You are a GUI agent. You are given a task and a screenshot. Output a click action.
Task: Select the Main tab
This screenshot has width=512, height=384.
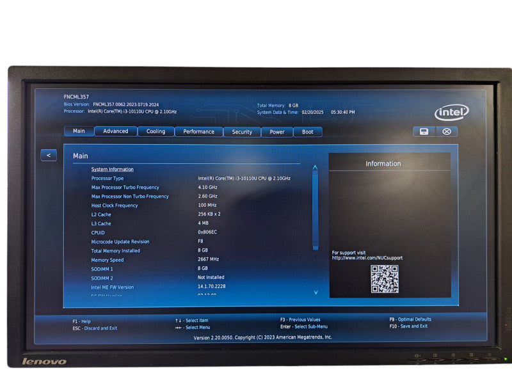coord(79,131)
